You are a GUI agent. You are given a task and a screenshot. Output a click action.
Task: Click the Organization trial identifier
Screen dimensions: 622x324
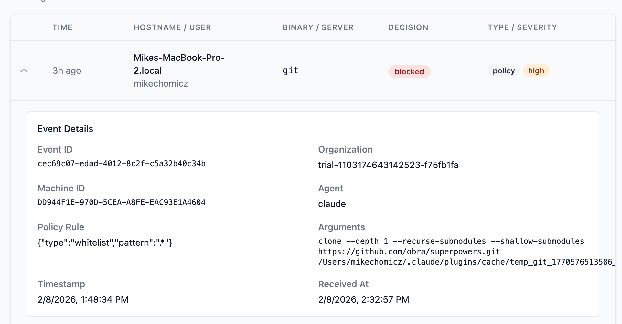[388, 165]
